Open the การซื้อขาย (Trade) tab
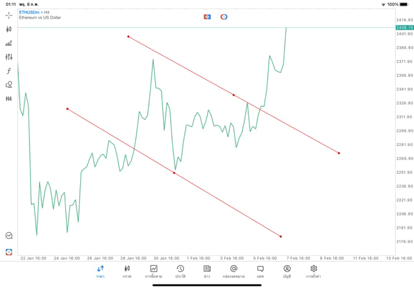Image resolution: width=414 pixels, height=289 pixels. [x=154, y=272]
